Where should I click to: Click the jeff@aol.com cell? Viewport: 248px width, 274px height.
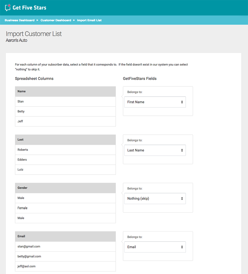click(x=65, y=266)
